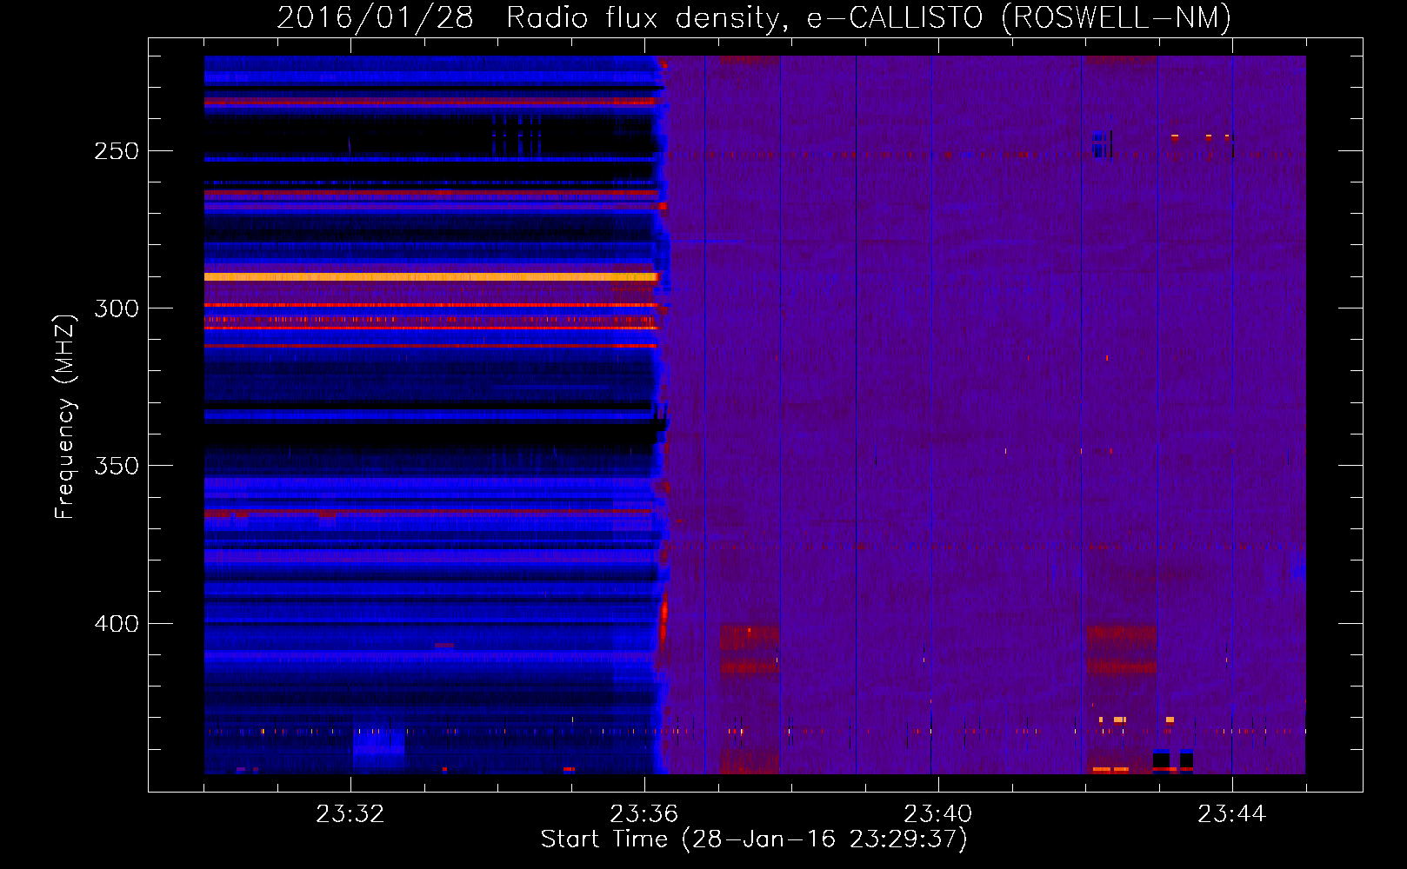Click the plot title 2016/01/28 Radio flux density
This screenshot has height=869, width=1407.
point(754,17)
